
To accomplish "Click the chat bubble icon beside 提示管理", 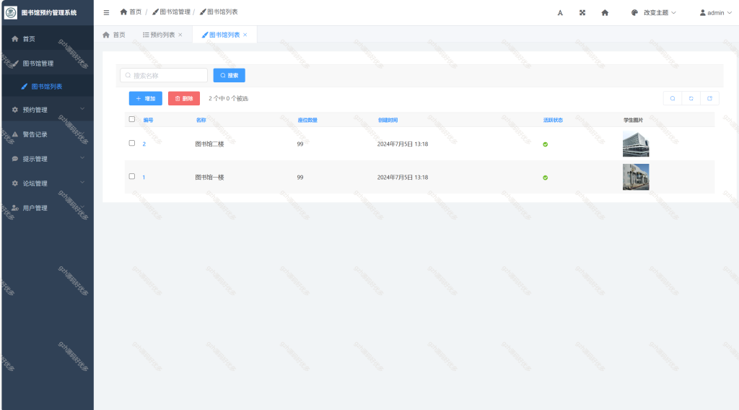I will pyautogui.click(x=15, y=159).
